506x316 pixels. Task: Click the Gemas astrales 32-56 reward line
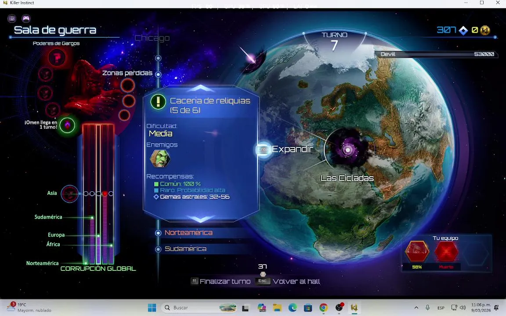(192, 197)
